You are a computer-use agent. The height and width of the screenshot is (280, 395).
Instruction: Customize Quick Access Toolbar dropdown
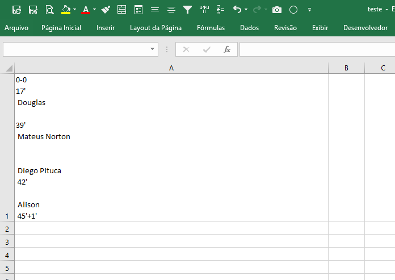310,10
